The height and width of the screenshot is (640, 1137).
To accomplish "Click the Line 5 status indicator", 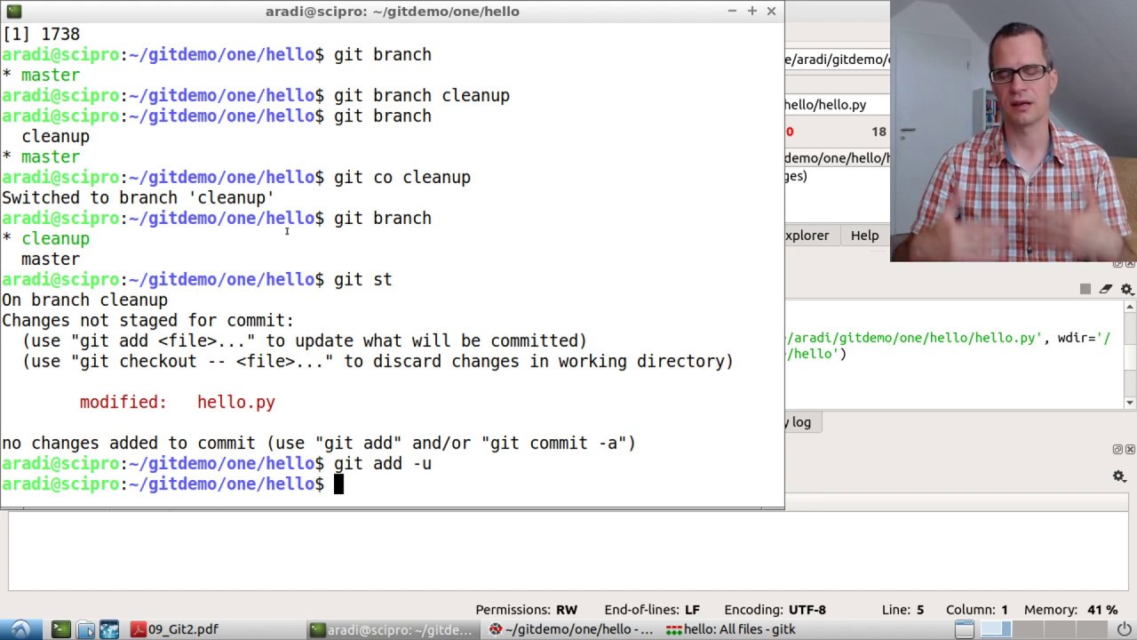I will 902,610.
